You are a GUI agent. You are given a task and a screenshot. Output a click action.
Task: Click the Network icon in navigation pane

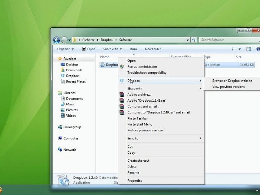tap(60, 149)
